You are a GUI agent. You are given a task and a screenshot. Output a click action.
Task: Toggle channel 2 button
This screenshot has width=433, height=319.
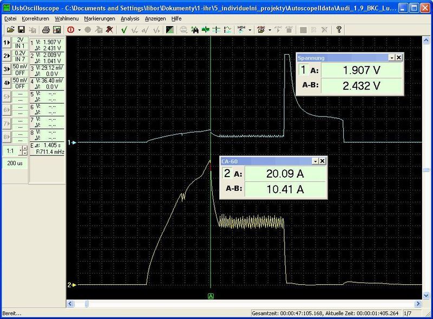(6, 56)
